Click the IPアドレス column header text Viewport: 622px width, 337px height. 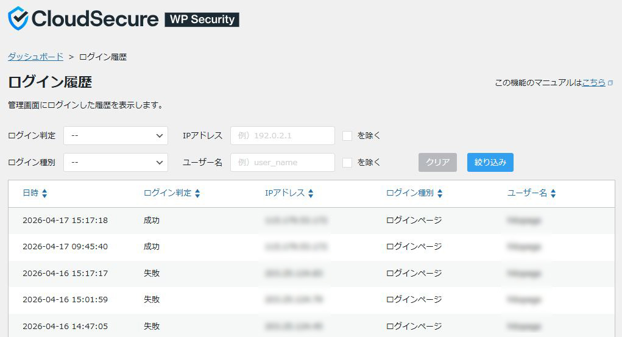click(285, 193)
